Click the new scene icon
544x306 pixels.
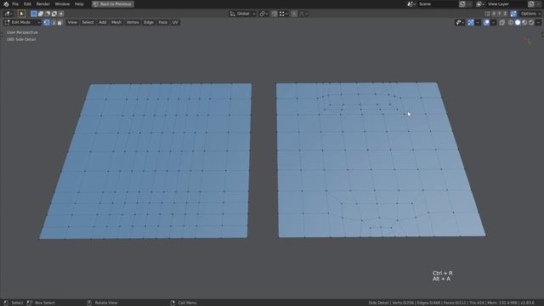click(462, 4)
